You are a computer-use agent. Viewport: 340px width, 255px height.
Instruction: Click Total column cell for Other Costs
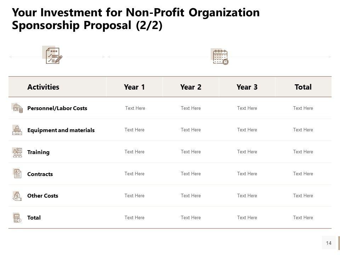click(x=303, y=196)
